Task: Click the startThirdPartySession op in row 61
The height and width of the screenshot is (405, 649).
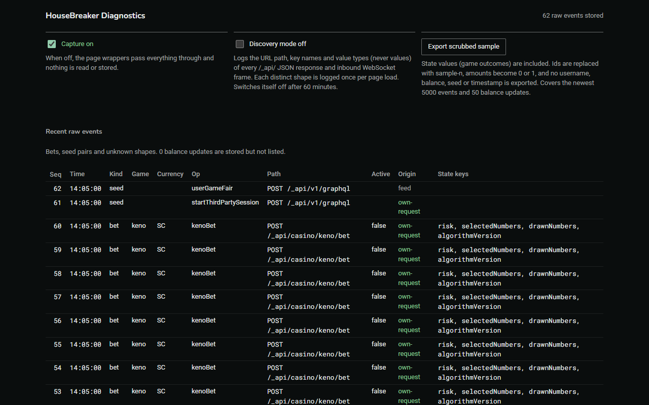Action: point(225,202)
